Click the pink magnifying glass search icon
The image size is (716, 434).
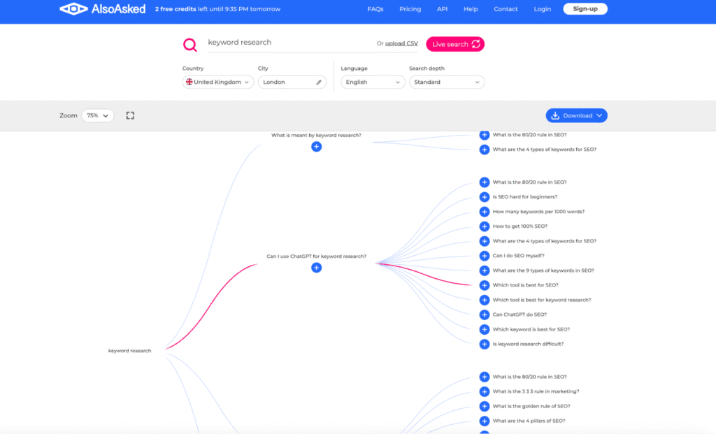point(189,44)
